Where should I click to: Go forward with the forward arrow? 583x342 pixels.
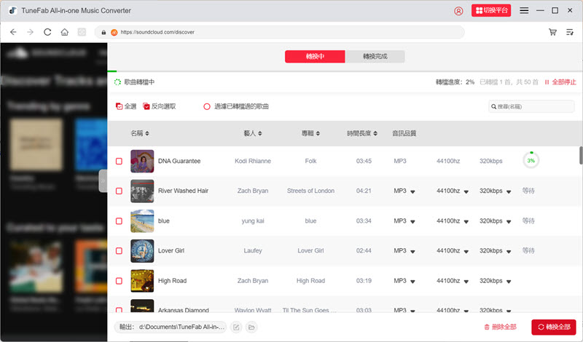30,32
